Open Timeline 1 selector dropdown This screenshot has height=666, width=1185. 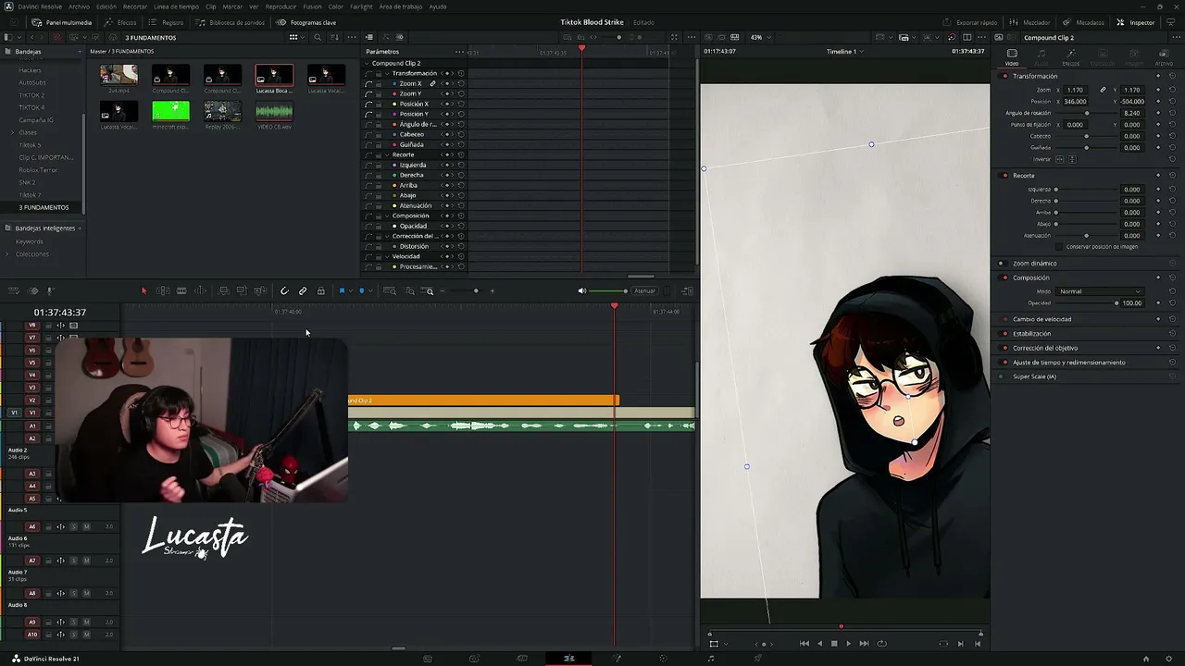(844, 52)
